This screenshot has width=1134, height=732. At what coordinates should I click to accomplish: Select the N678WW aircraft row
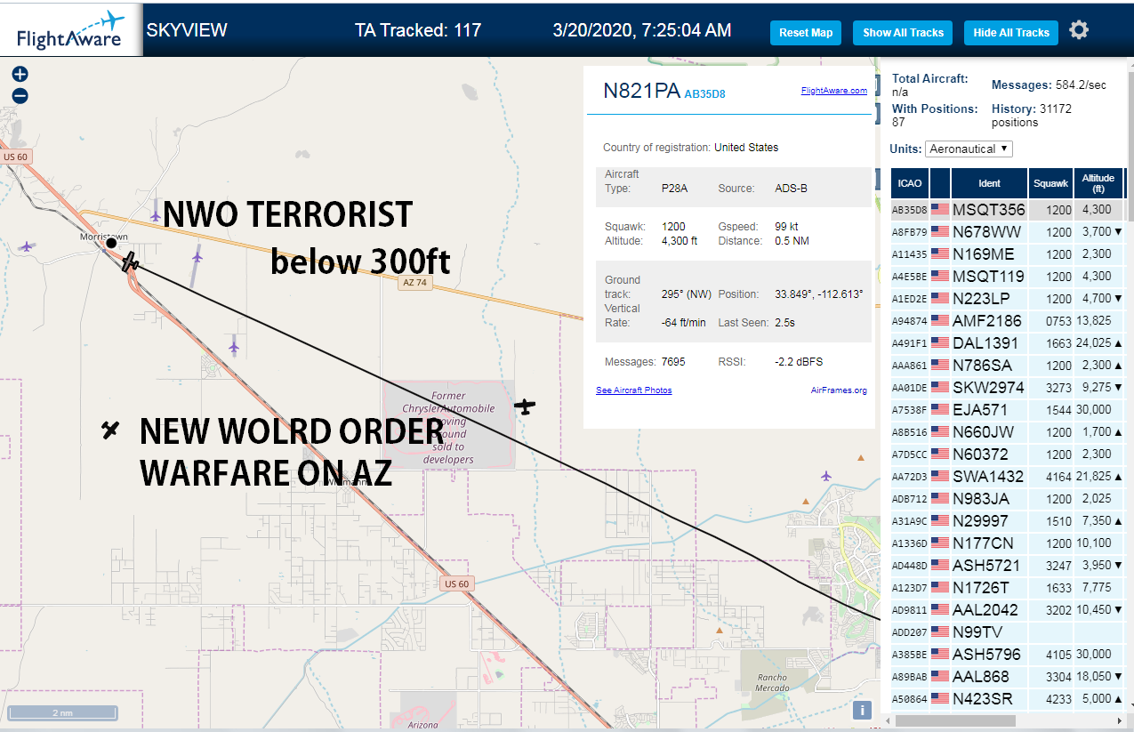[1007, 232]
